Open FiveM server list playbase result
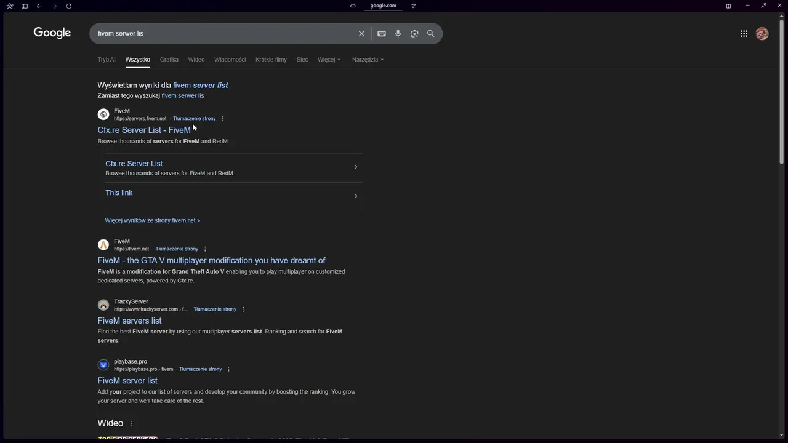Viewport: 788px width, 443px height. click(127, 381)
